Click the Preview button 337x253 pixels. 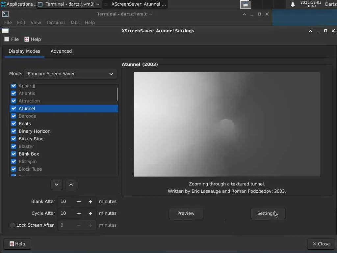coord(186,213)
